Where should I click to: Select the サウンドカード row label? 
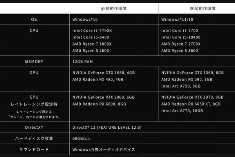[34, 150]
